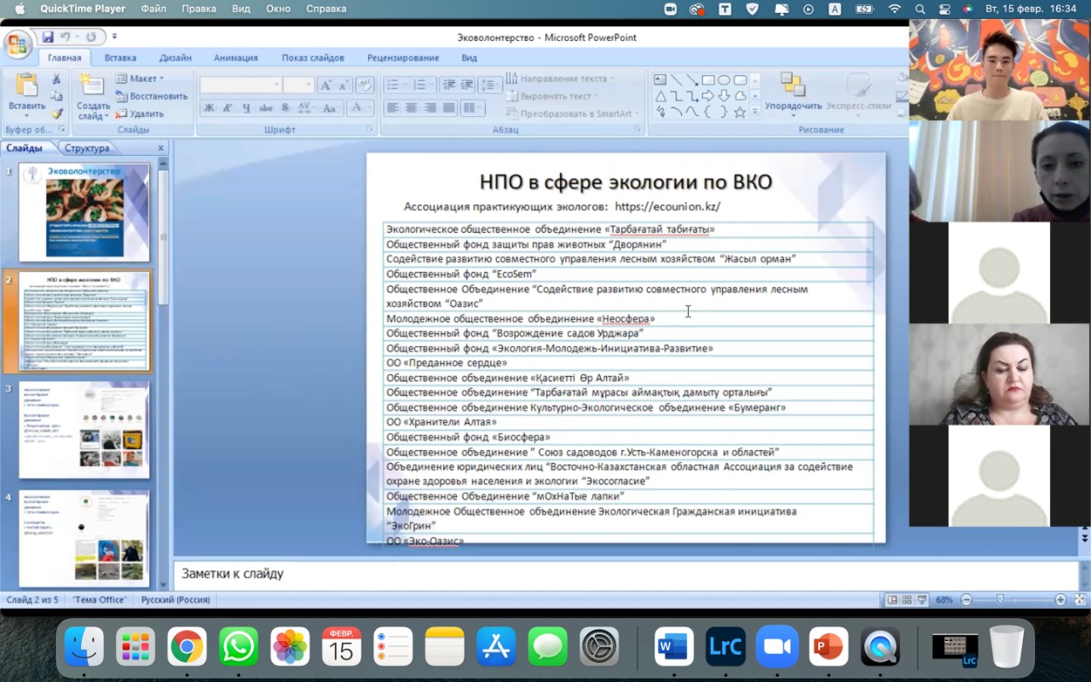This screenshot has width=1091, height=682.
Task: Open the Рецензирование ribbon tab
Action: coord(403,58)
